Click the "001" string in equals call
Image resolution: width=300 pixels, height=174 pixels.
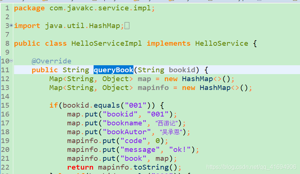[x=136, y=105]
